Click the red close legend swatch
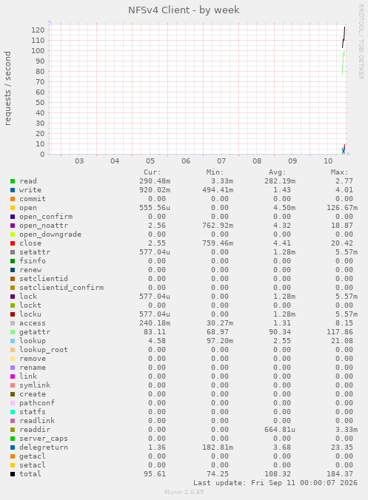The height and width of the screenshot is (500, 368). coord(13,243)
